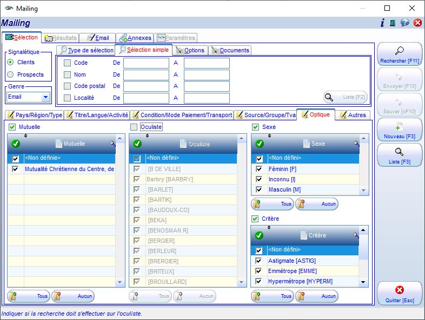Image resolution: width=425 pixels, height=320 pixels.
Task: Click the Sauver [cF10] button
Action: pos(400,105)
